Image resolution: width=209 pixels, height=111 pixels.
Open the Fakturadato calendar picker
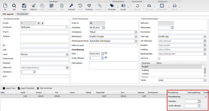tap(172, 27)
